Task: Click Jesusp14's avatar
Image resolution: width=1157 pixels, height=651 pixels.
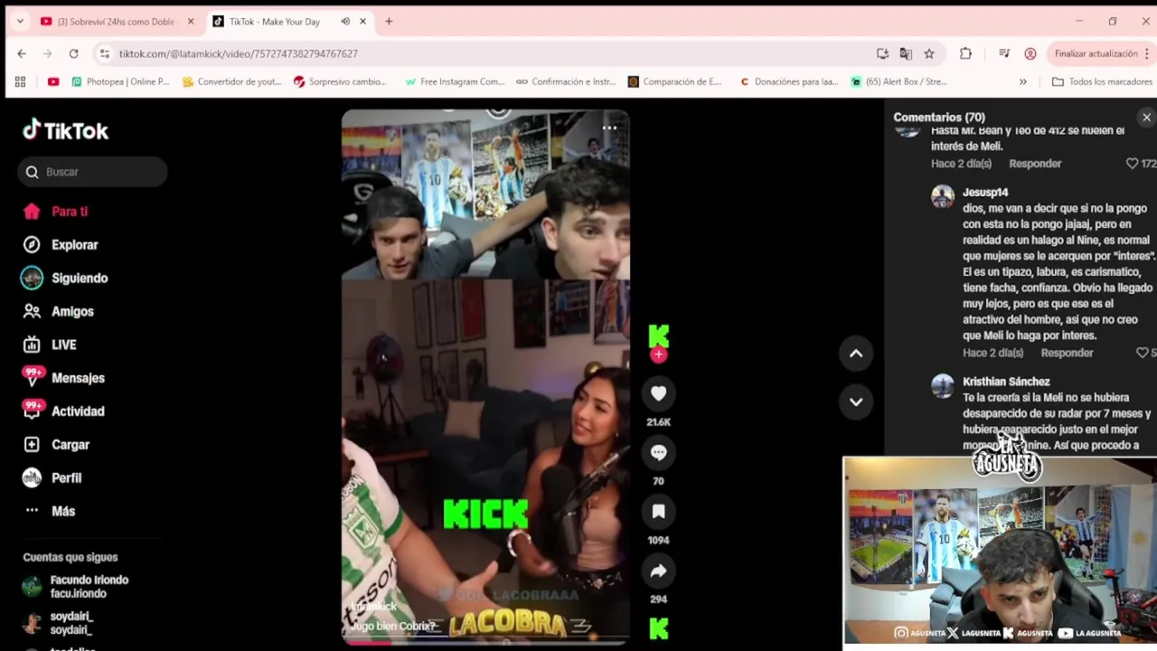Action: 943,197
